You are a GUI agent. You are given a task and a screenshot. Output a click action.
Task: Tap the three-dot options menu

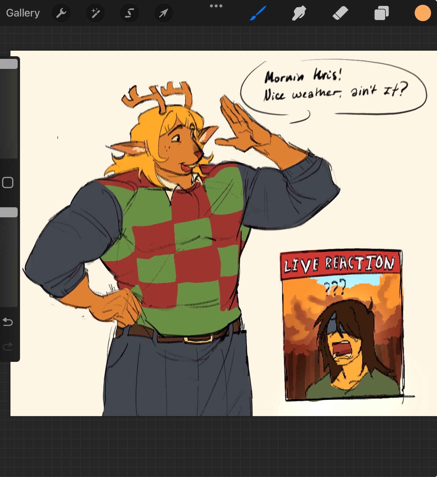coord(216,6)
